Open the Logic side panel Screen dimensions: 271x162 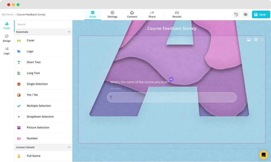click(7, 51)
